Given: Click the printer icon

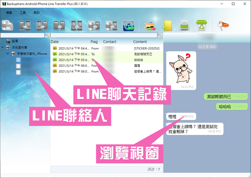Looking at the screenshot, I should [184, 25].
